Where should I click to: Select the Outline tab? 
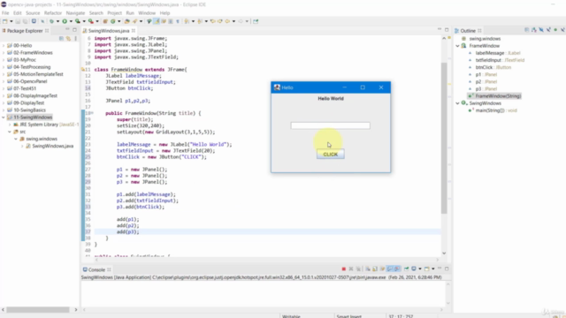pos(468,31)
